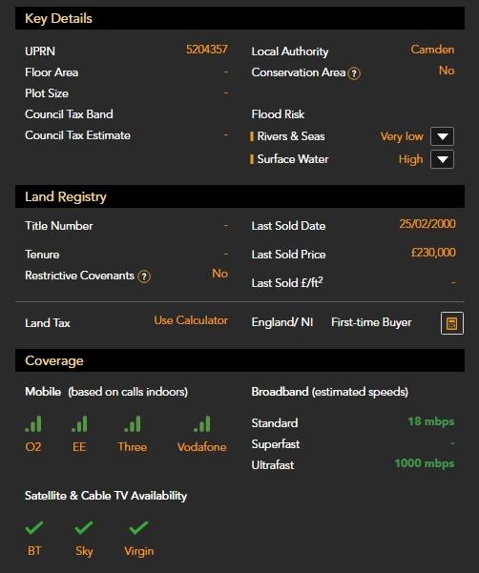Open the Camden local authority link
Image resolution: width=479 pixels, height=573 pixels.
click(x=432, y=50)
